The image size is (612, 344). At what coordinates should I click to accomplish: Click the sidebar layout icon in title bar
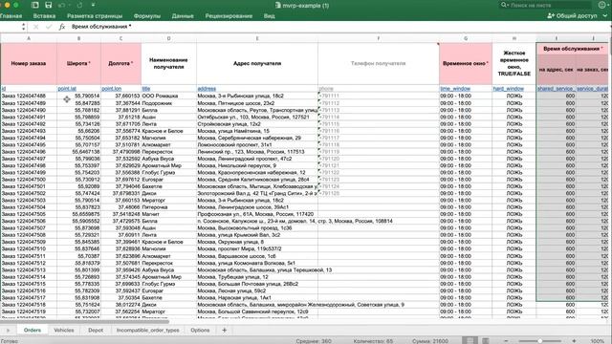point(35,5)
